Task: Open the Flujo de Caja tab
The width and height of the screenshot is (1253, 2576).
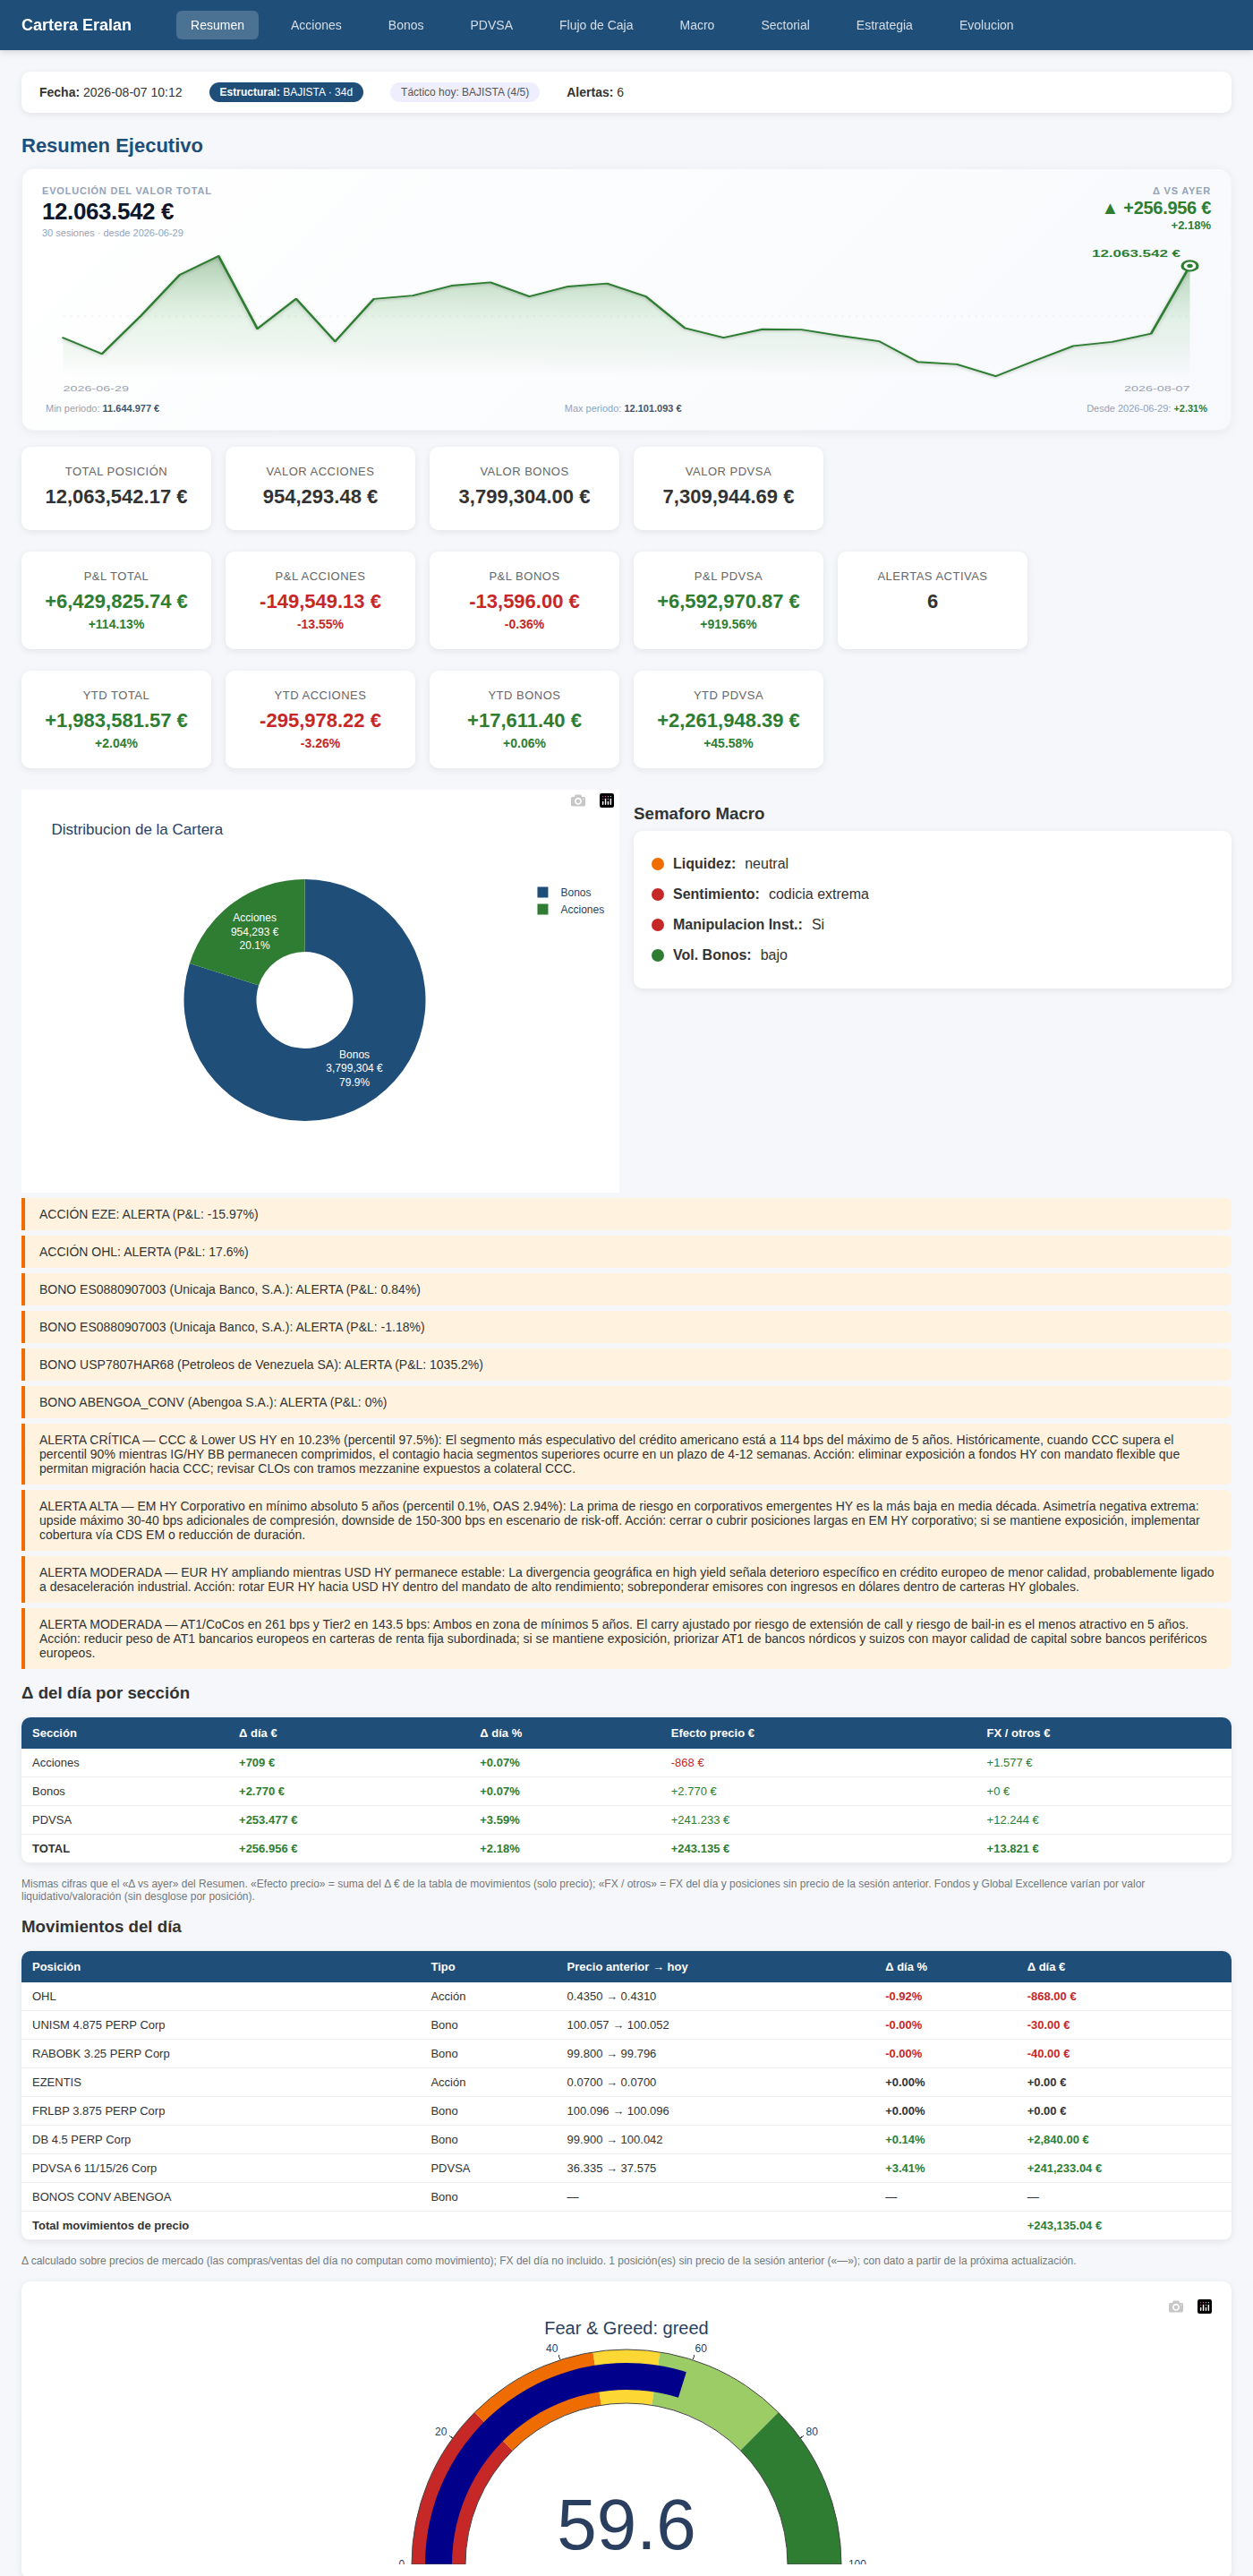Action: tap(595, 25)
